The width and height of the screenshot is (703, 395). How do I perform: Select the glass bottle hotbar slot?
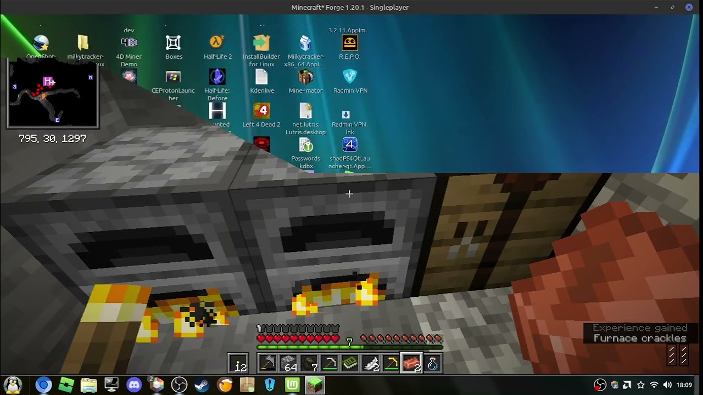(432, 363)
